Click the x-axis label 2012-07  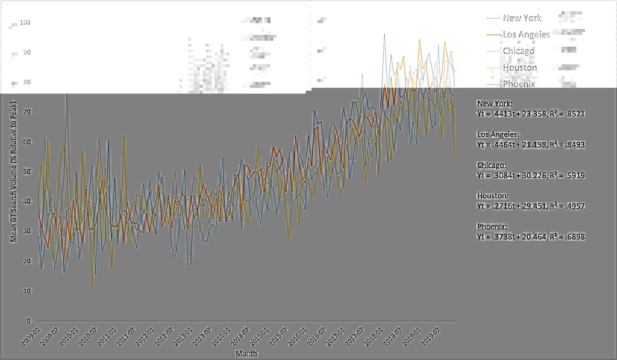tap(164, 337)
